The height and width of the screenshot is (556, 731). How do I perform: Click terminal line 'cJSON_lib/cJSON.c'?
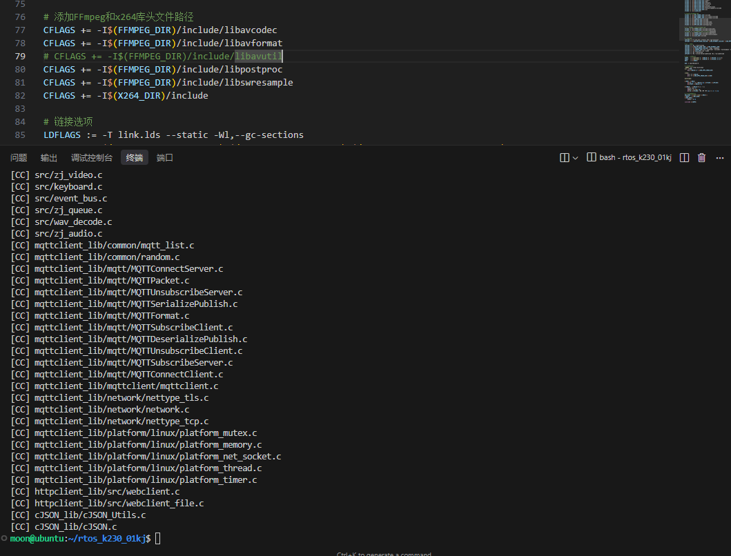pyautogui.click(x=64, y=526)
